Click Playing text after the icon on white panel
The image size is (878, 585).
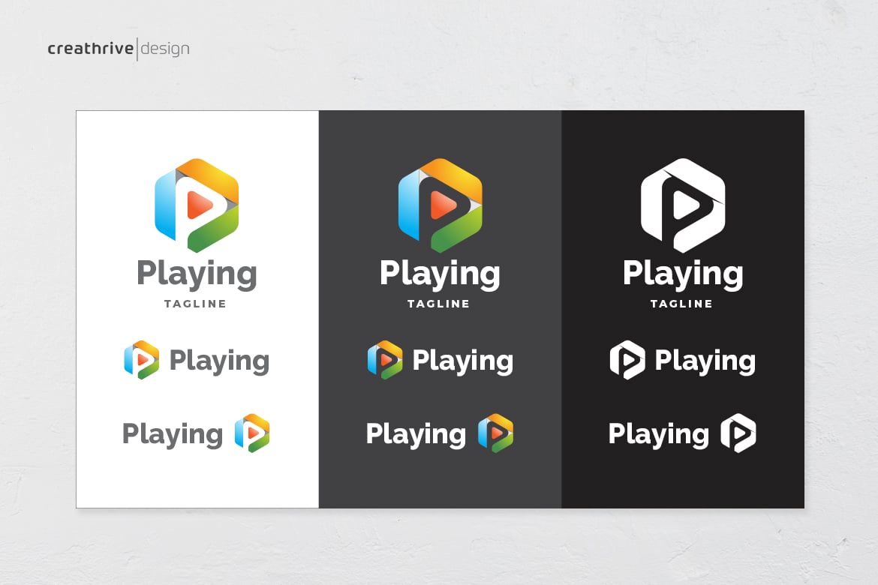pos(219,361)
